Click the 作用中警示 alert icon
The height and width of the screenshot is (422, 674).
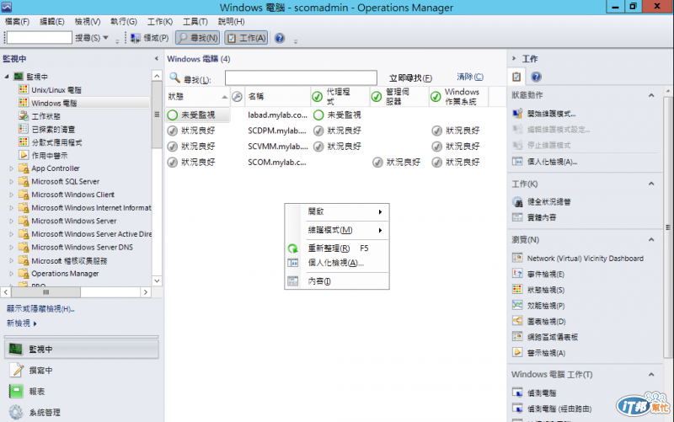click(x=24, y=155)
